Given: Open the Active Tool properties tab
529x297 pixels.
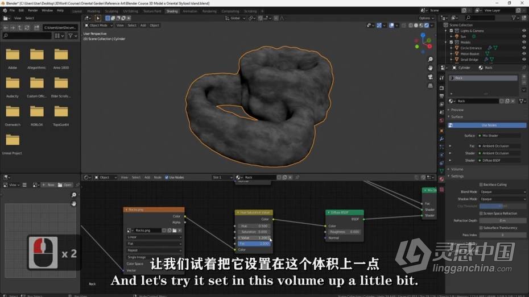Looking at the screenshot, I should tap(441, 78).
